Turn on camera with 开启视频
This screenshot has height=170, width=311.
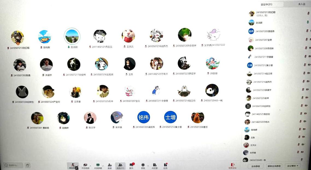85,165
